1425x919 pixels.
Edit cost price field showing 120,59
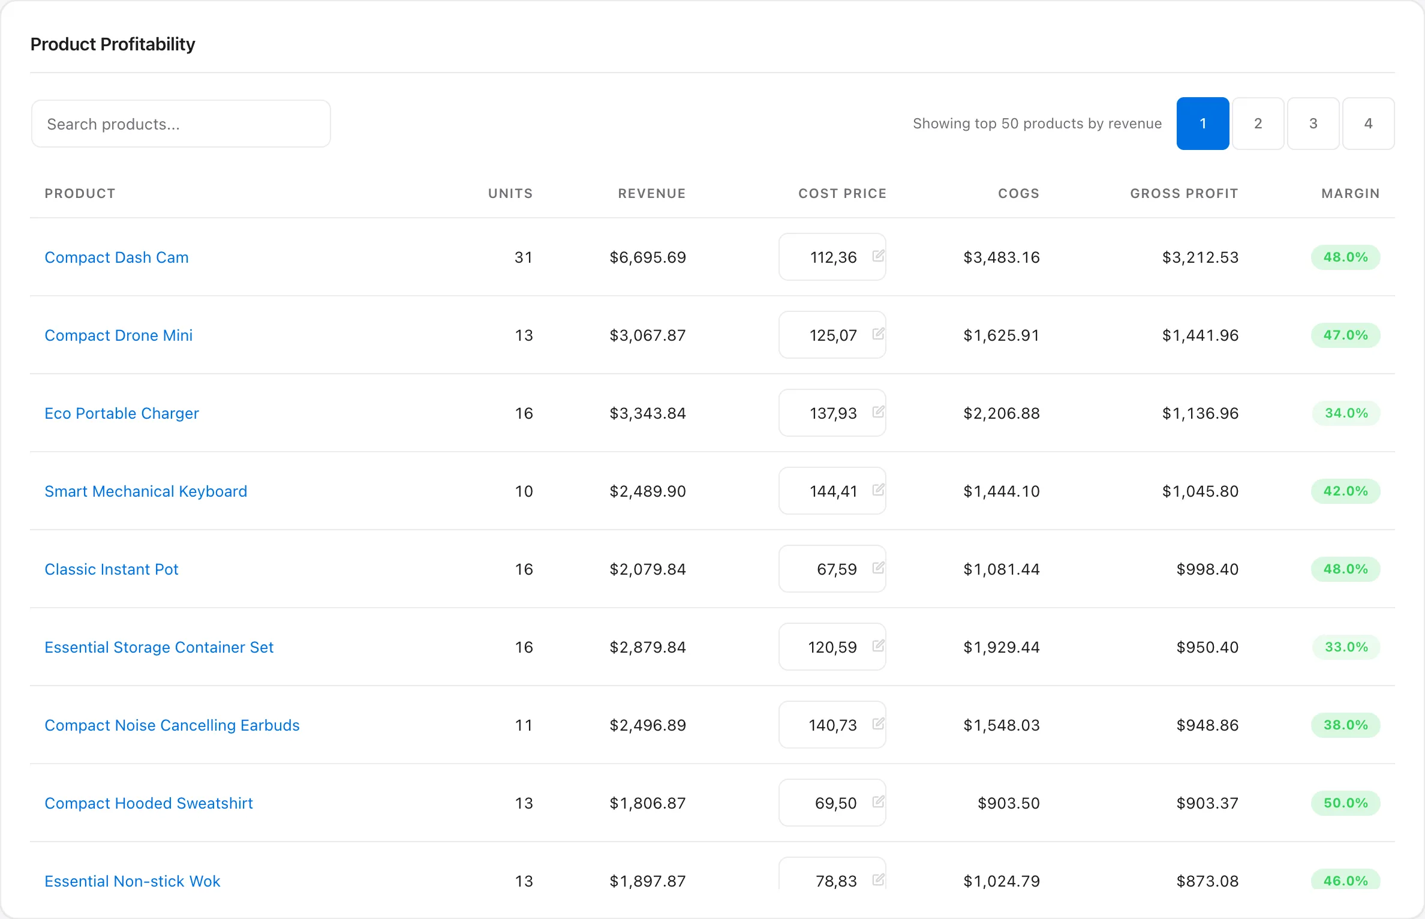[x=832, y=647]
